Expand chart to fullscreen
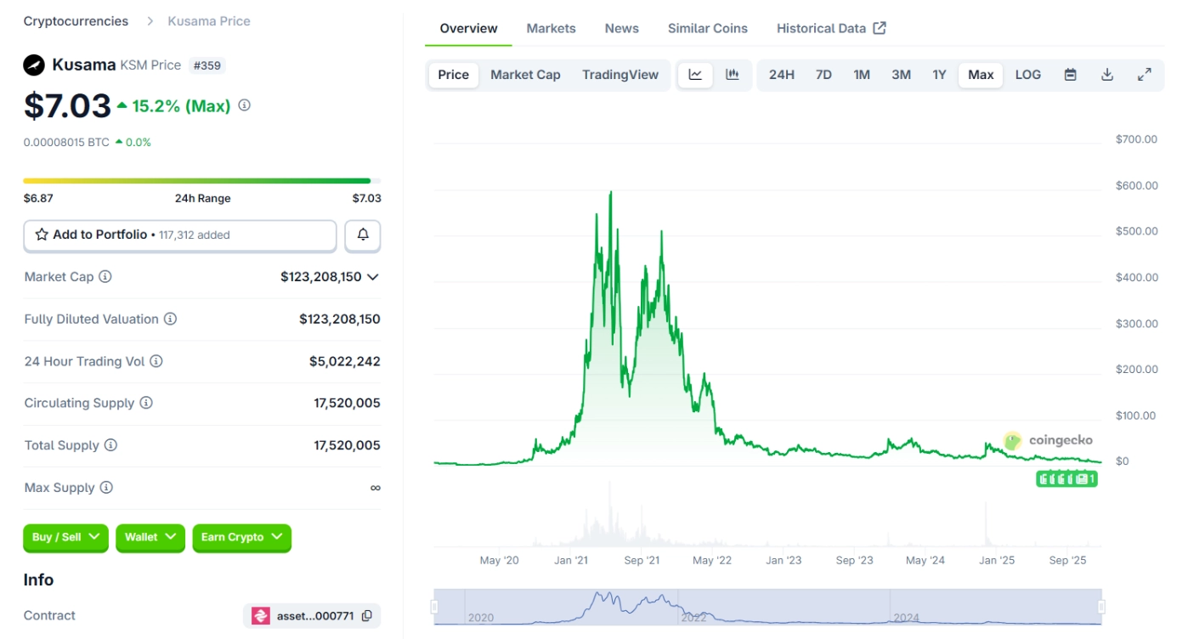The height and width of the screenshot is (639, 1188). click(1145, 75)
